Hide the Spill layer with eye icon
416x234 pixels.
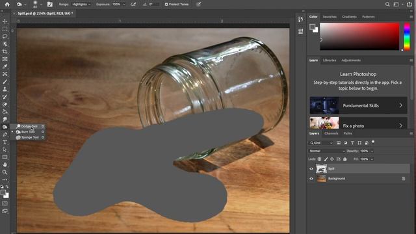pos(311,169)
